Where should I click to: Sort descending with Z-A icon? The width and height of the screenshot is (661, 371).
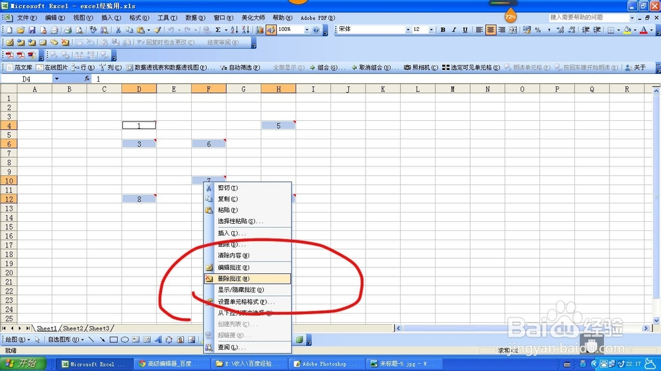(245, 30)
